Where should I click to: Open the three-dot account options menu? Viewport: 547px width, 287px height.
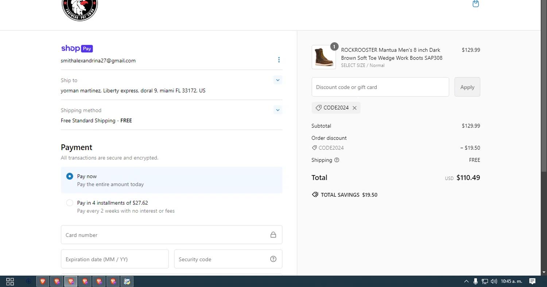[x=279, y=60]
